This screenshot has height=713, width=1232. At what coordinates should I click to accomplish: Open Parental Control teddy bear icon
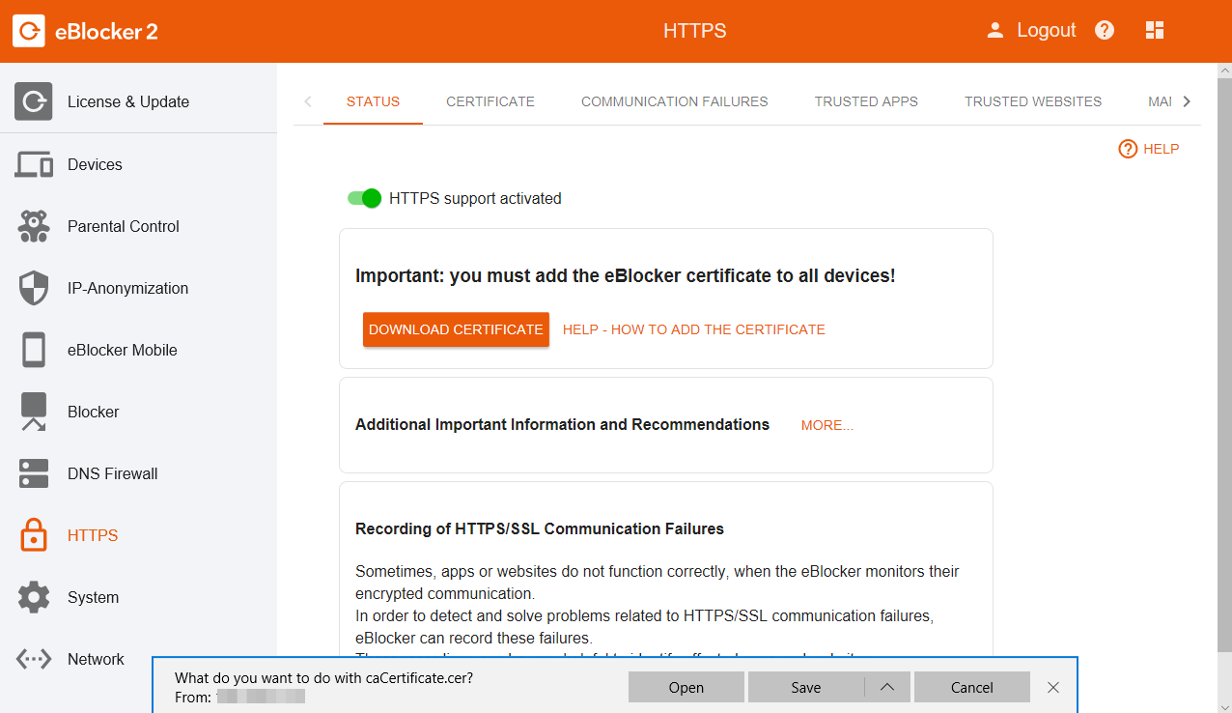(x=34, y=226)
